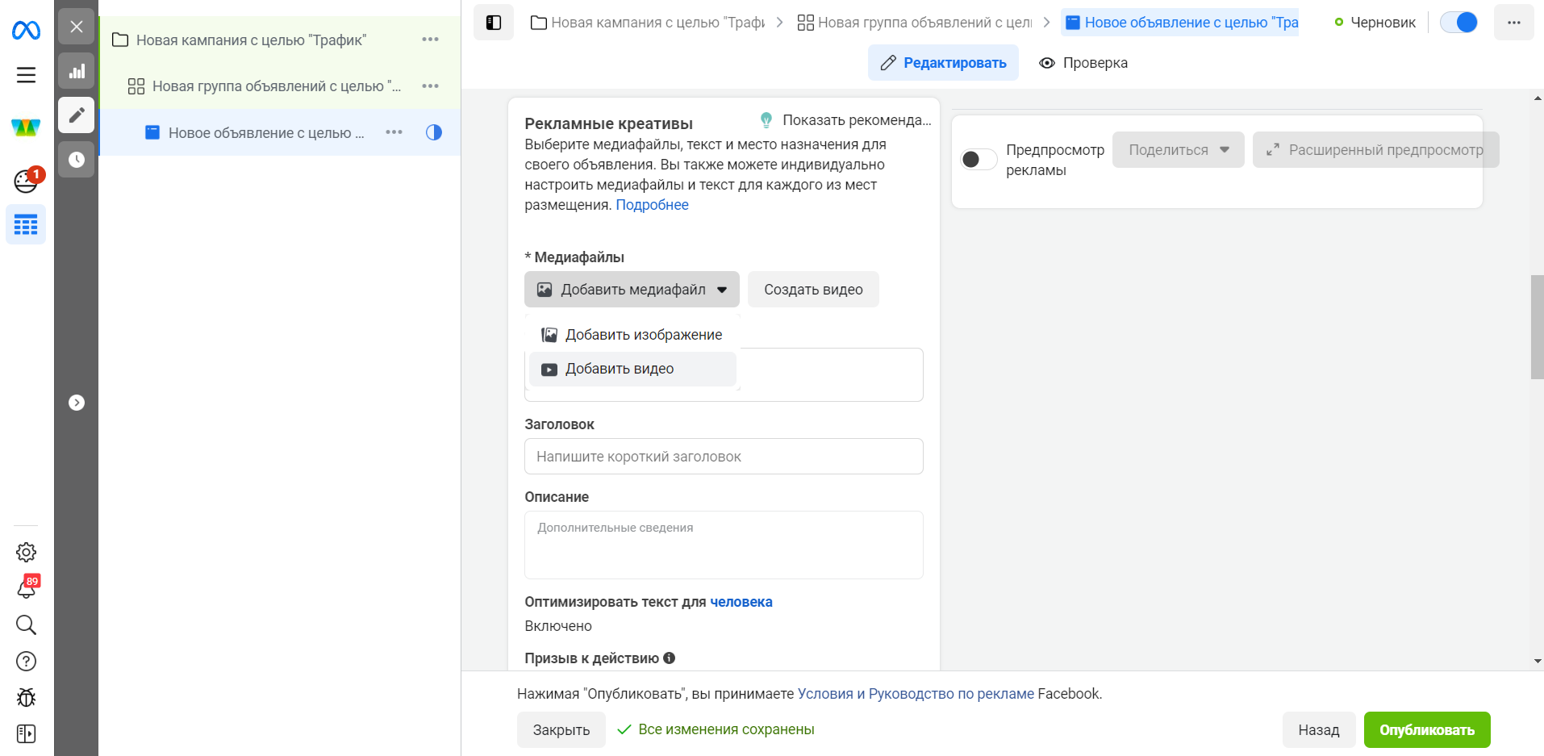
Task: Close the editing panel with X
Action: point(77,27)
